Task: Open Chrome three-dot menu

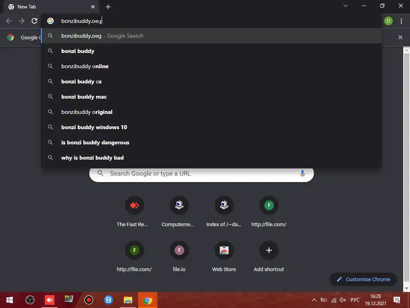Action: (x=401, y=21)
